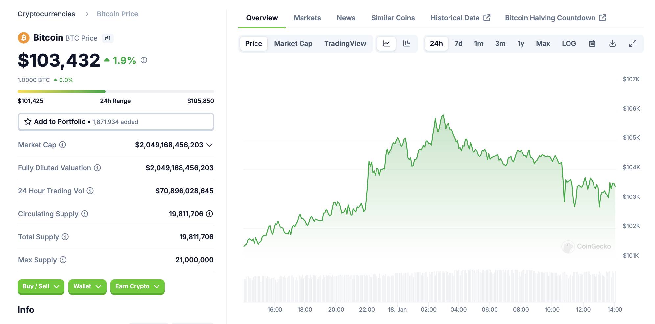Switch to candlestick chart view icon
655x324 pixels.
click(407, 43)
